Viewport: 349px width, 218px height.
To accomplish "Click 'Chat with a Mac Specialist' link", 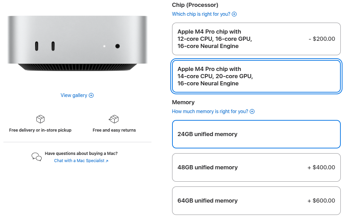I will point(81,161).
